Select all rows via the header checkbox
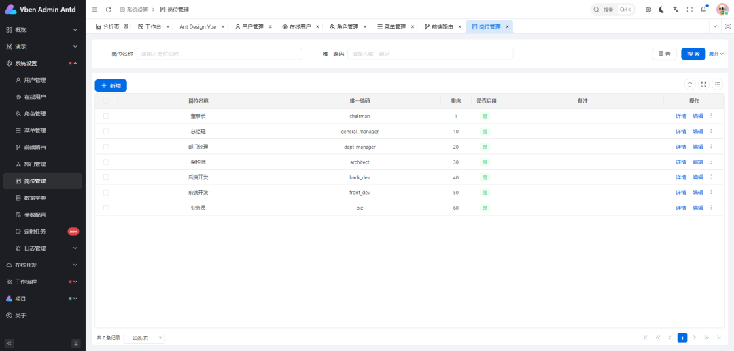Image resolution: width=734 pixels, height=351 pixels. point(106,100)
